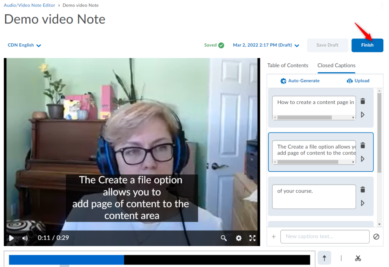This screenshot has width=389, height=267.
Task: Mute the video volume speaker icon
Action: 25,238
